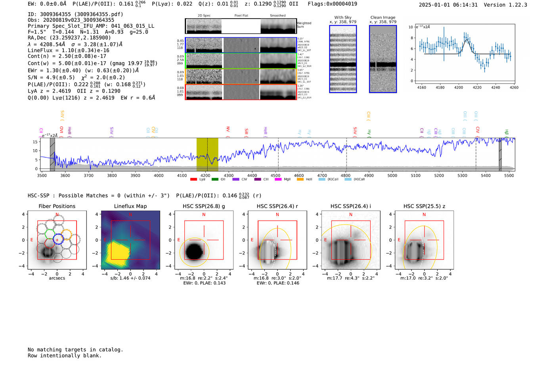Click the "Pixel Flat" column header
The image size is (555, 377).
click(x=241, y=15)
